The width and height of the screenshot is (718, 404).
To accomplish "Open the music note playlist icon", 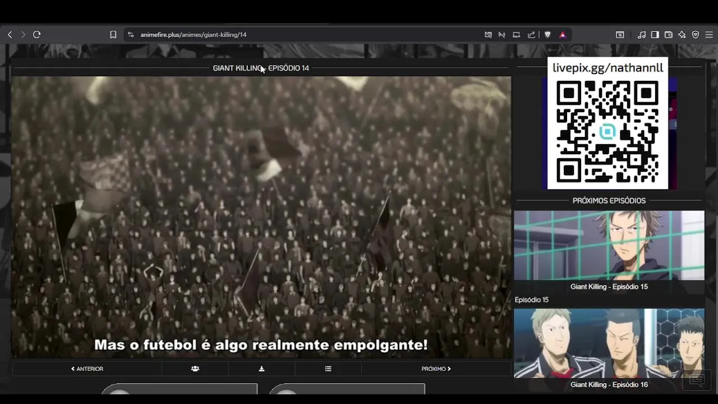I will 642,35.
